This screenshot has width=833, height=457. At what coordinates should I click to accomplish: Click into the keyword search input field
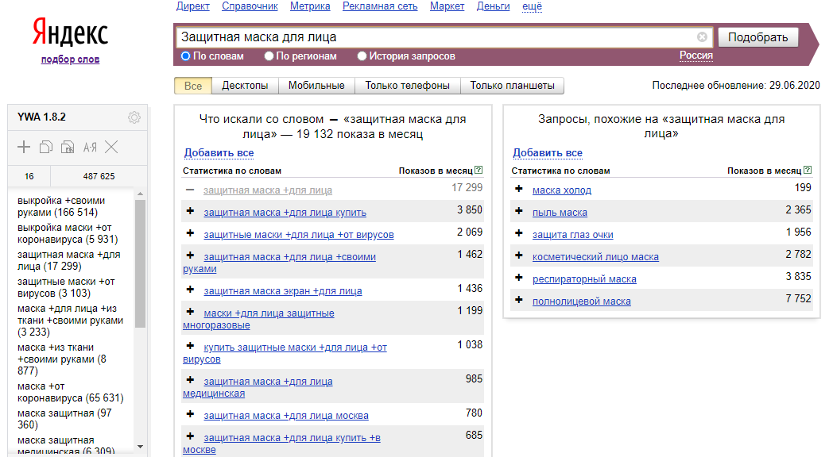pyautogui.click(x=436, y=37)
